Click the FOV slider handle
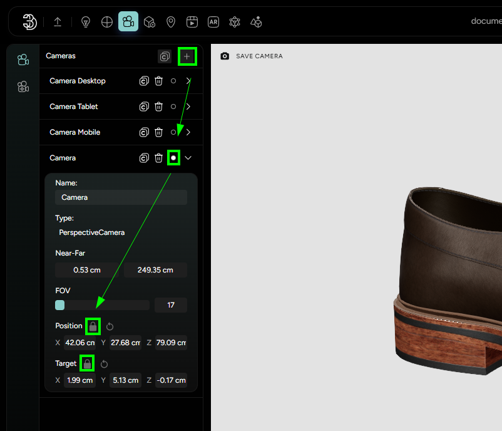This screenshot has height=431, width=502. 60,305
